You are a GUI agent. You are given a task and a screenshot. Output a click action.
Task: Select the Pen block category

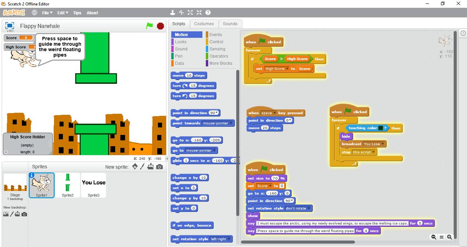[187, 56]
